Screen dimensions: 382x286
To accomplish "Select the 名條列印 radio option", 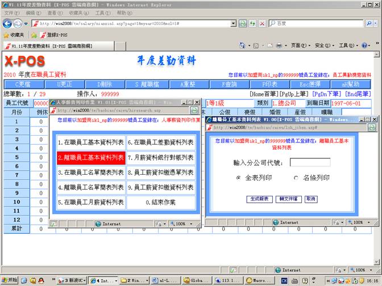I will 296,178.
